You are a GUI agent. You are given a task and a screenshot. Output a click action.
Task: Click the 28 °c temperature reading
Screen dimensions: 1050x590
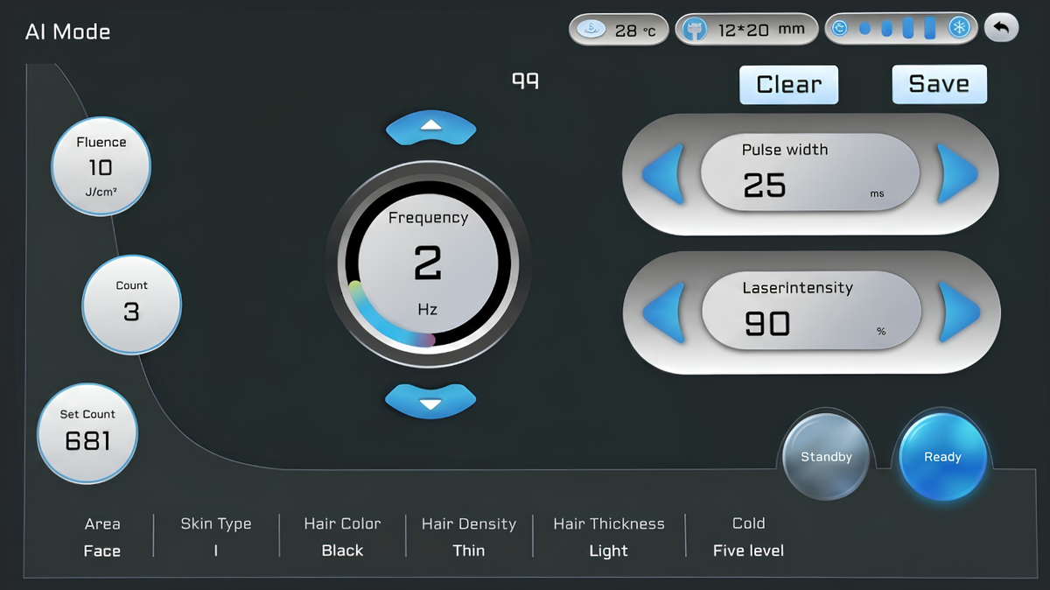[x=635, y=31]
